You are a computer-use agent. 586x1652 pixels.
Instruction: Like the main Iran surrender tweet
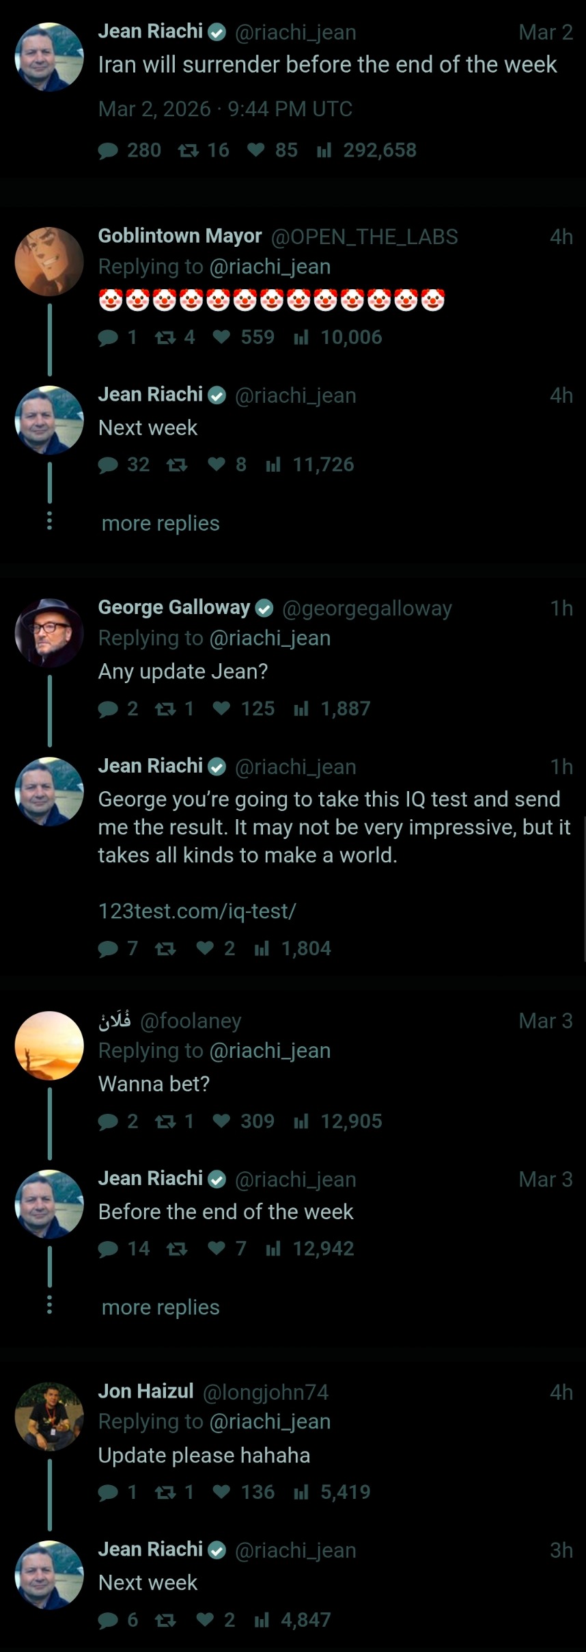point(256,150)
